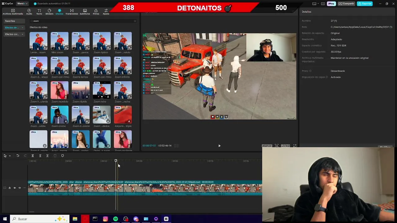
Task: Click the Modificar button in Detalles
Action: click(x=385, y=147)
